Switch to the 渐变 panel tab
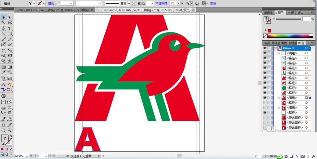Viewport: 317px width, 159px height. coord(267,43)
